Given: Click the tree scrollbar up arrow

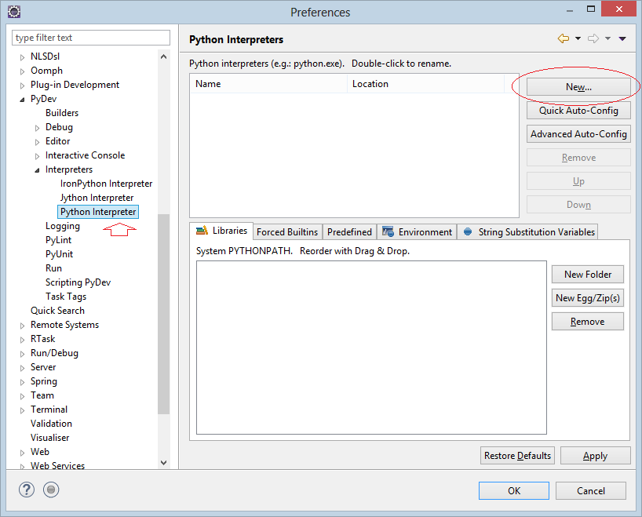Looking at the screenshot, I should (x=164, y=56).
